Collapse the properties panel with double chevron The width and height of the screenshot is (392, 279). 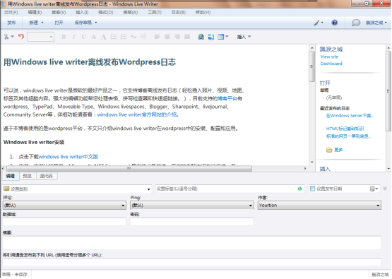pyautogui.click(x=385, y=189)
